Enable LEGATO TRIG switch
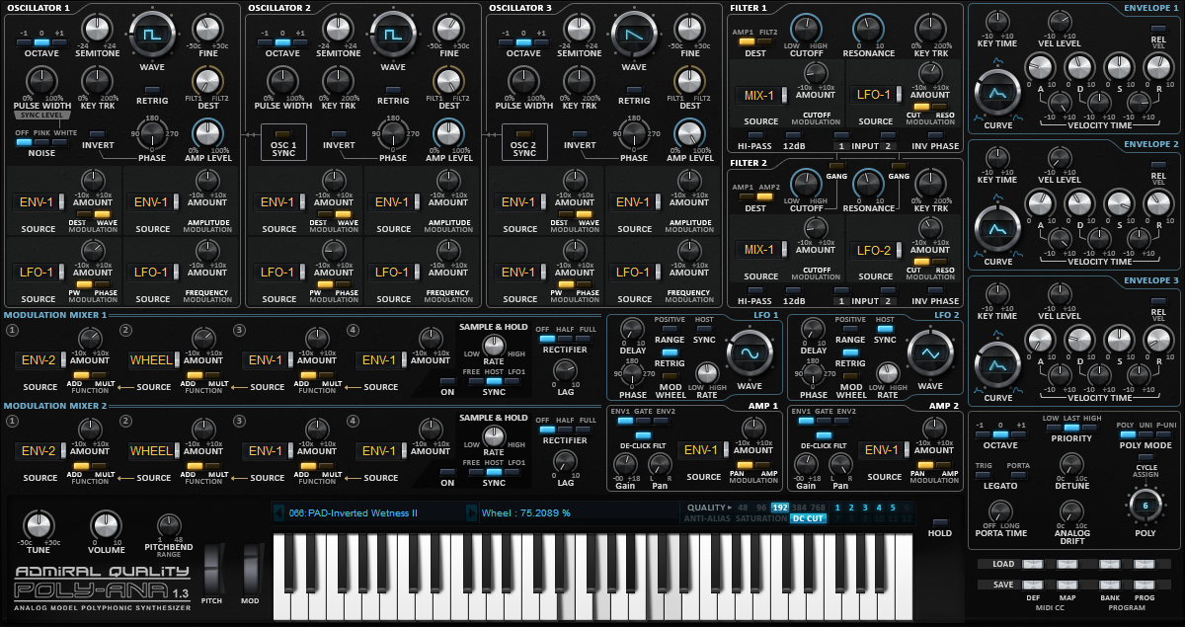Viewport: 1185px width, 627px height. coord(984,475)
